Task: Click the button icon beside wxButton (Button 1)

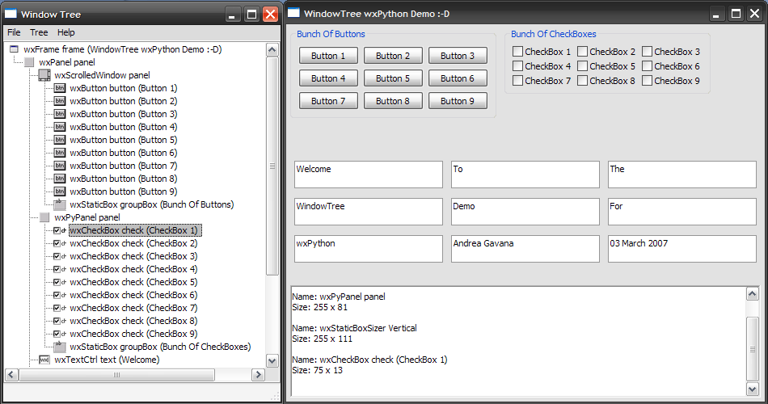Action: coord(60,88)
